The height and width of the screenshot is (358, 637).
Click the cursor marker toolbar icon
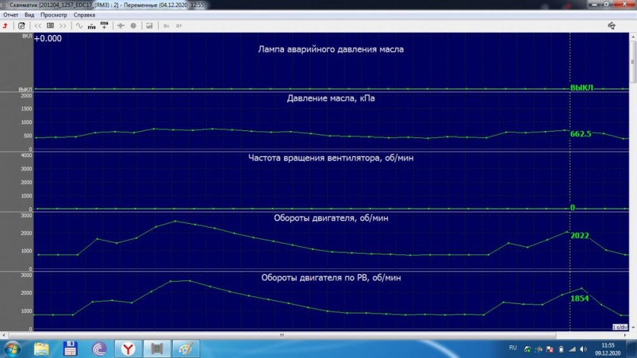point(120,25)
